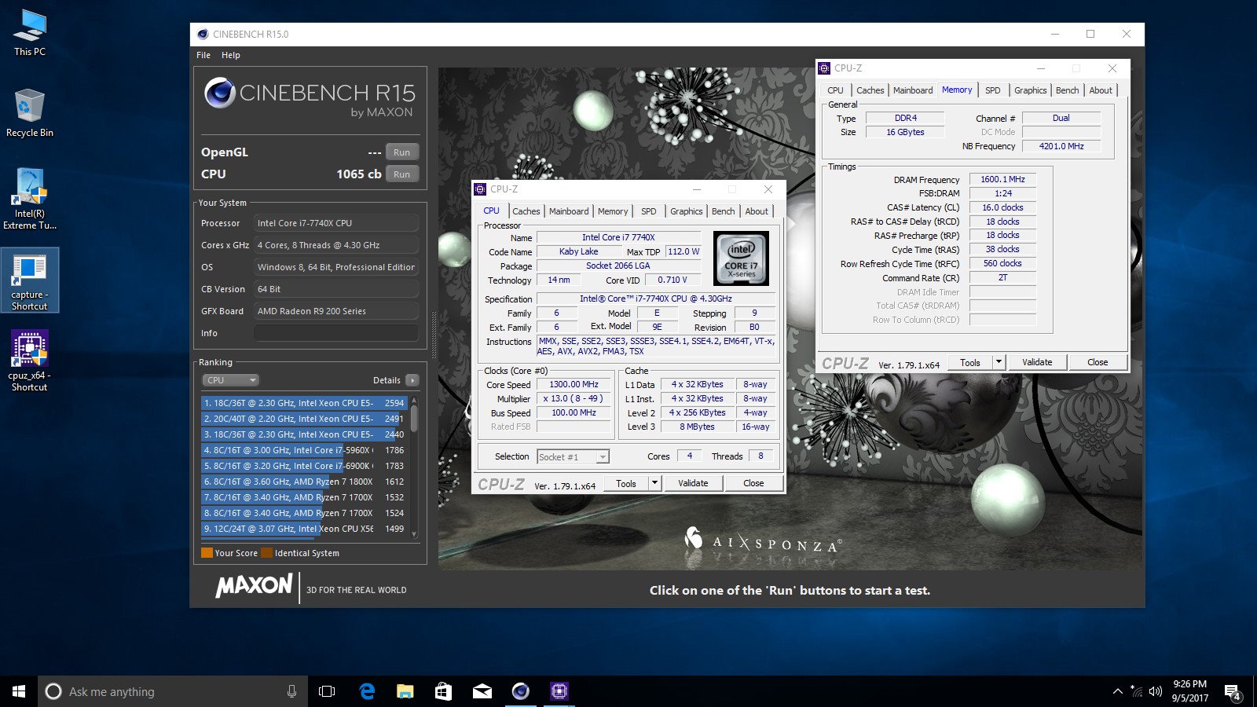The height and width of the screenshot is (707, 1257).
Task: Open the Action Center notifications icon
Action: [x=1233, y=692]
